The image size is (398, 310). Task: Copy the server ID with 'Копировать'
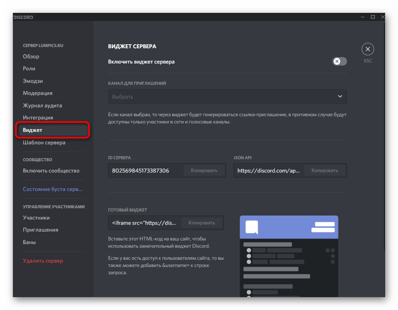(x=204, y=170)
